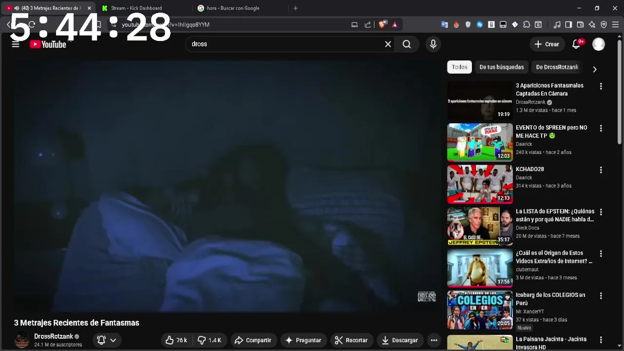The width and height of the screenshot is (624, 351).
Task: Show more filter chips with the arrow
Action: pos(594,69)
